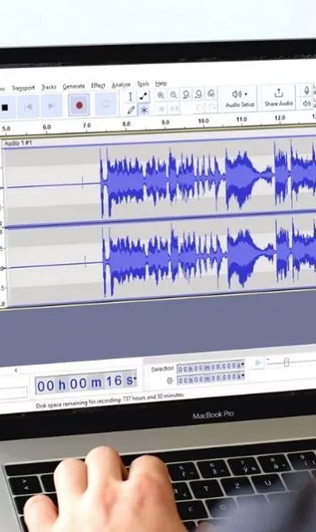Viewport: 316px width, 532px height.
Task: Click the 7.0 mark on timeline ruler
Action: point(87,126)
